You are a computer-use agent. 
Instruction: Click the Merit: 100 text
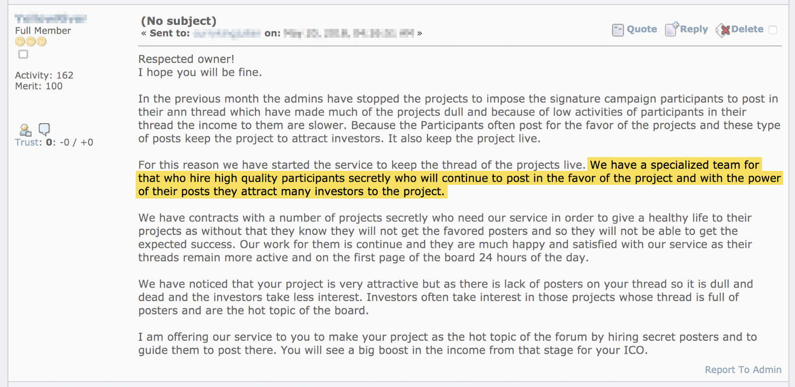click(39, 86)
